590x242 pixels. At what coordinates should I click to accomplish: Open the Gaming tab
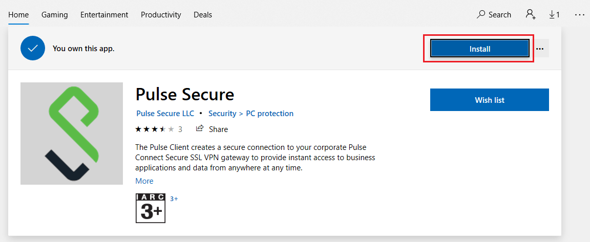tap(54, 15)
